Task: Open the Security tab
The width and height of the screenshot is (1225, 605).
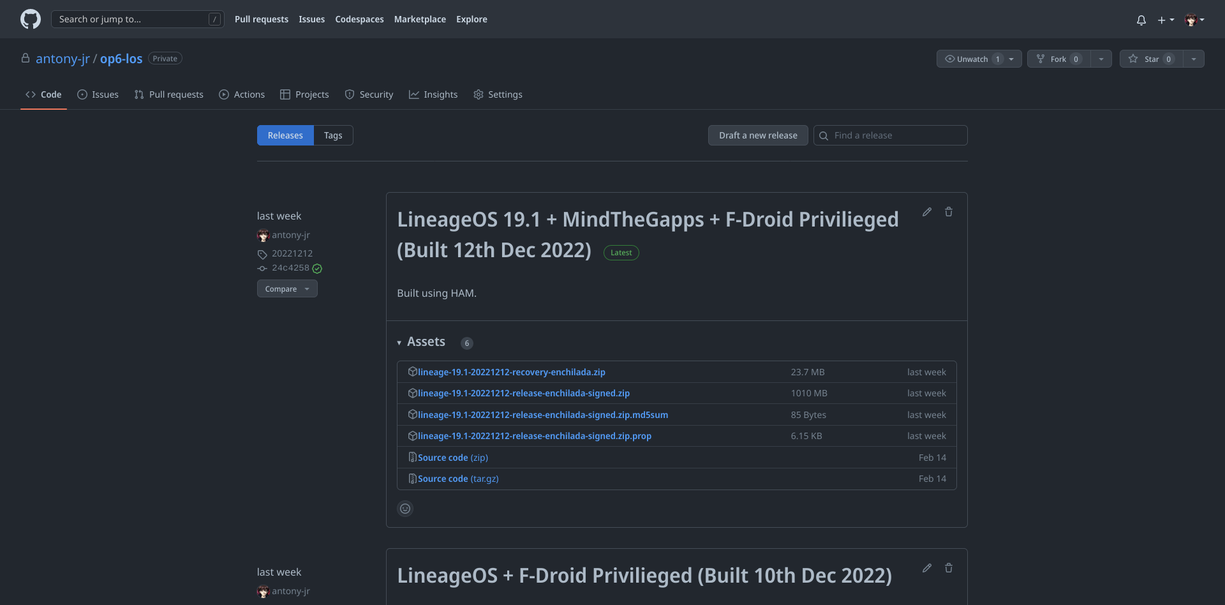Action: click(369, 94)
